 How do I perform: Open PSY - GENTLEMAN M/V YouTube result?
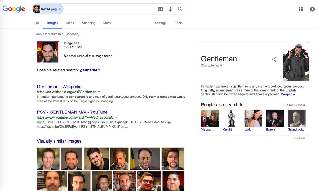click(72, 112)
